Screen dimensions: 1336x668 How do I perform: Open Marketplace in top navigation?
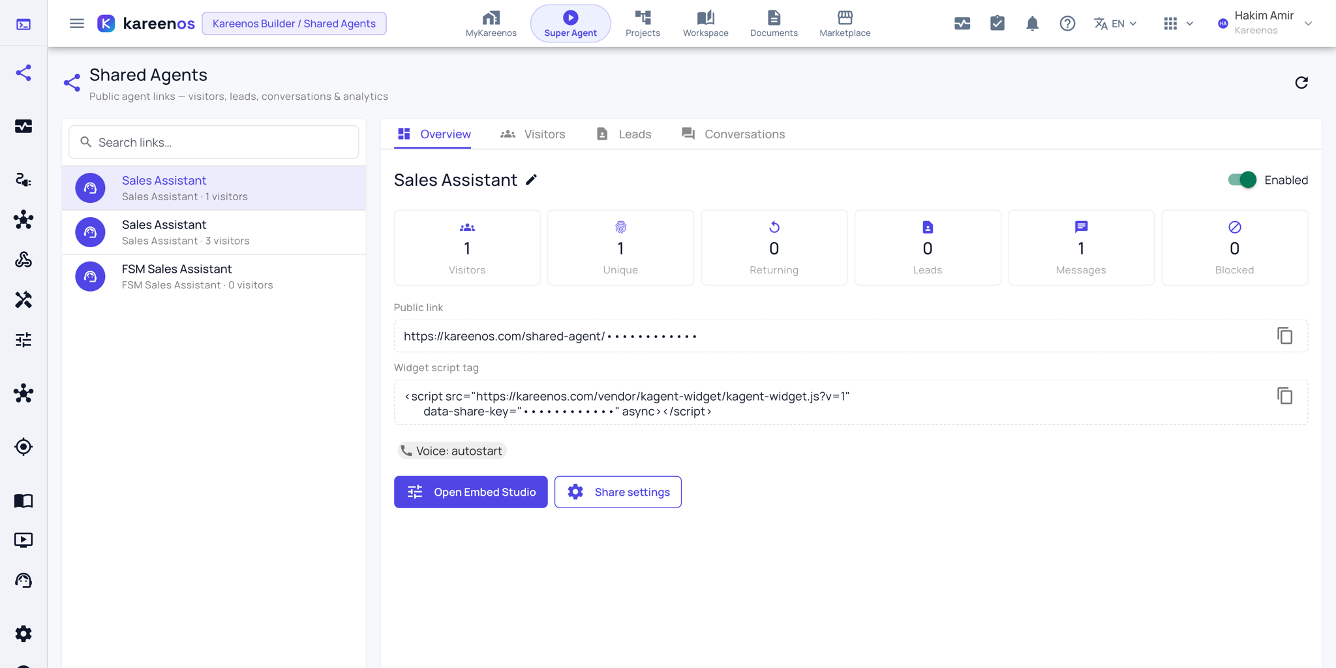tap(845, 23)
